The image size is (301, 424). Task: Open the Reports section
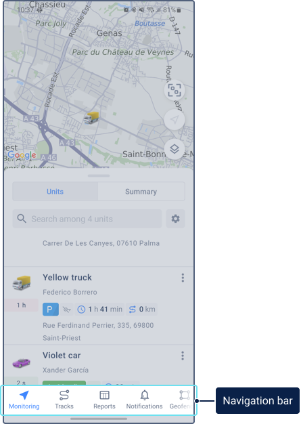pyautogui.click(x=104, y=400)
